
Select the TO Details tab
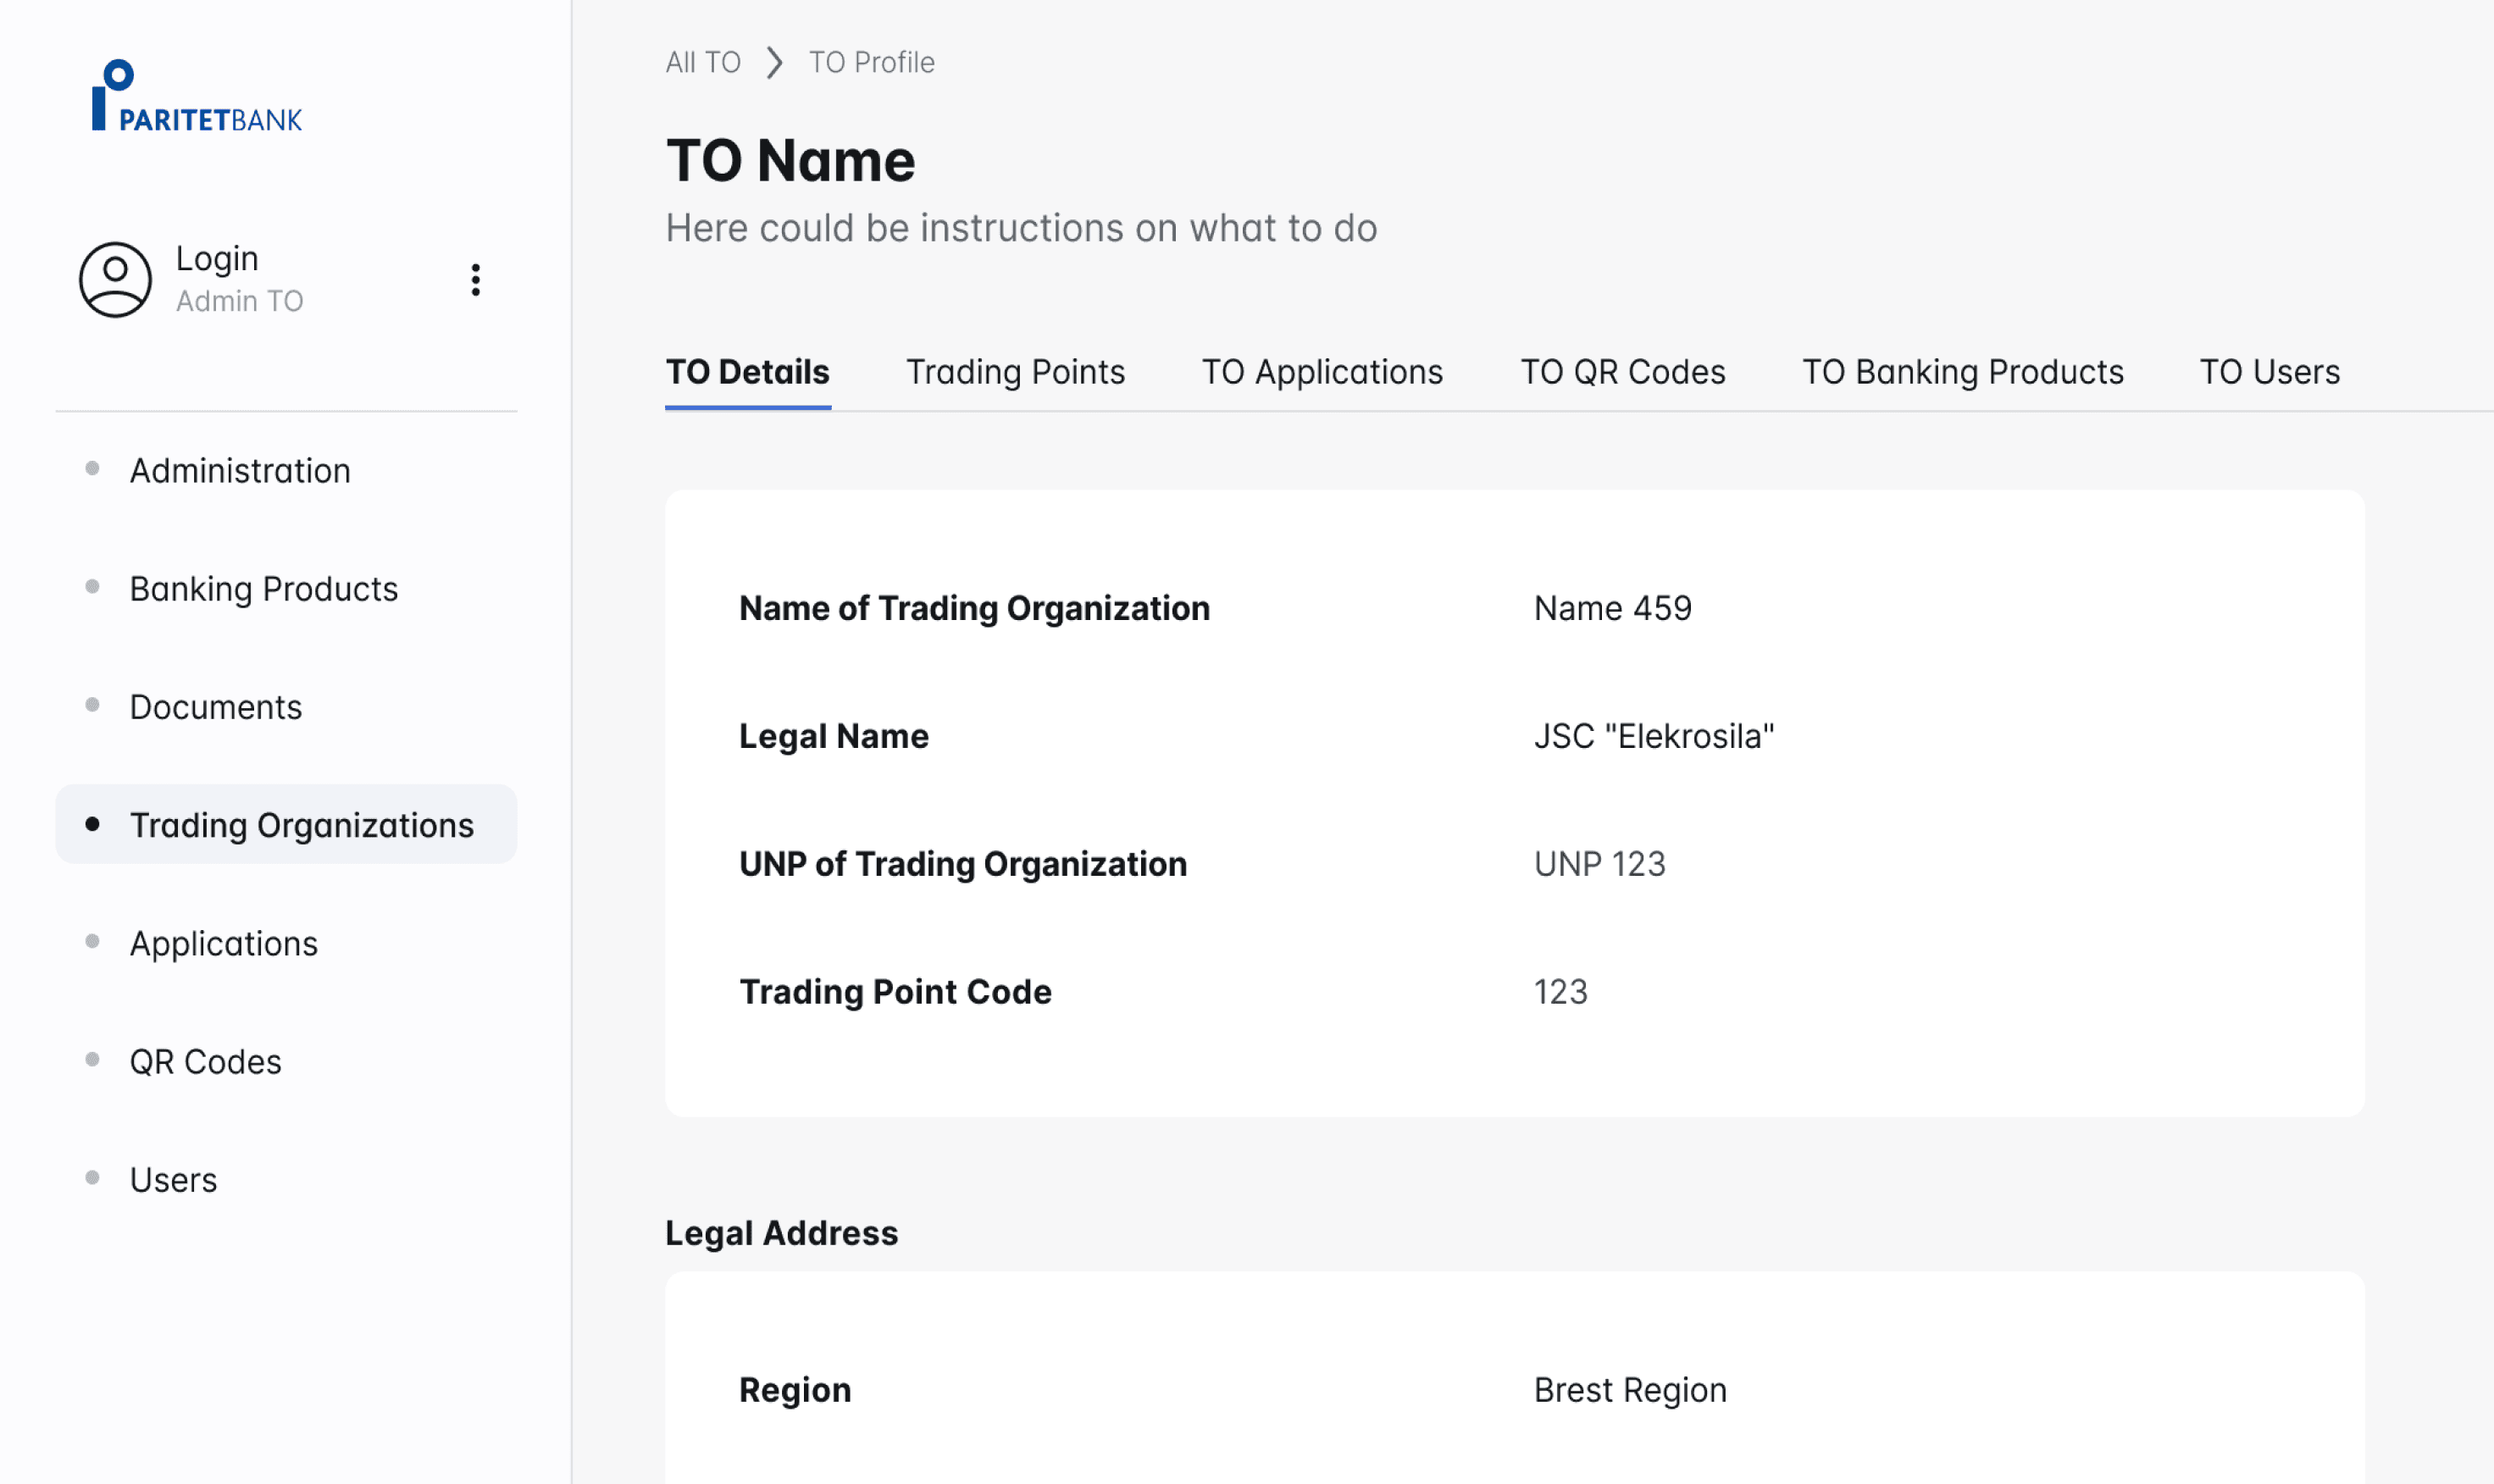[x=747, y=372]
